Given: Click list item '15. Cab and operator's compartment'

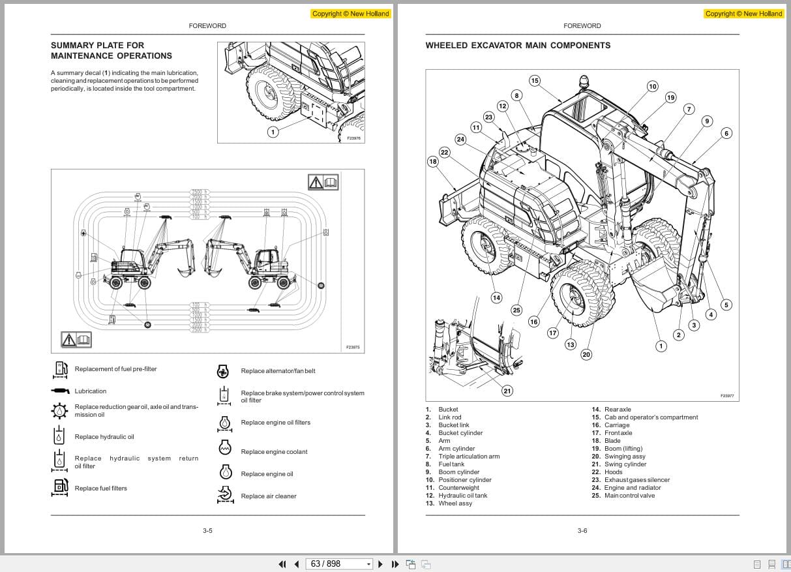Looking at the screenshot, I should click(x=645, y=417).
